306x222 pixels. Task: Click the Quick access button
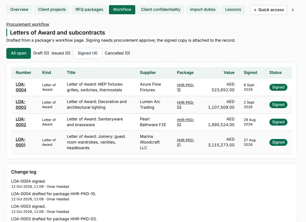point(269,10)
